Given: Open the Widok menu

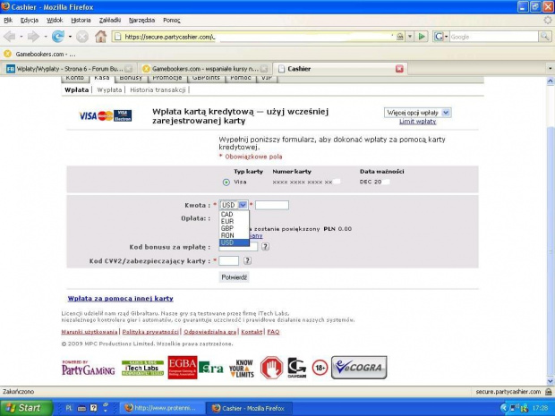Looking at the screenshot, I should point(55,21).
